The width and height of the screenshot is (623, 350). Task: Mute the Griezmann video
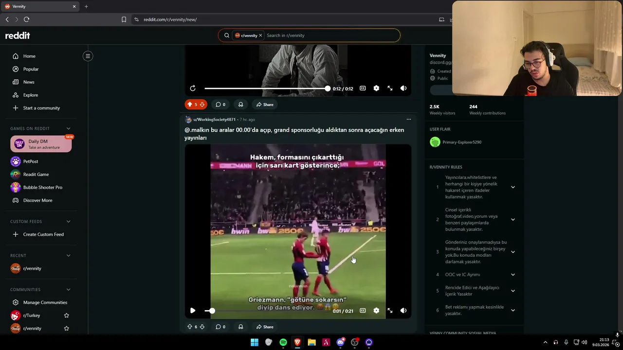pyautogui.click(x=403, y=311)
